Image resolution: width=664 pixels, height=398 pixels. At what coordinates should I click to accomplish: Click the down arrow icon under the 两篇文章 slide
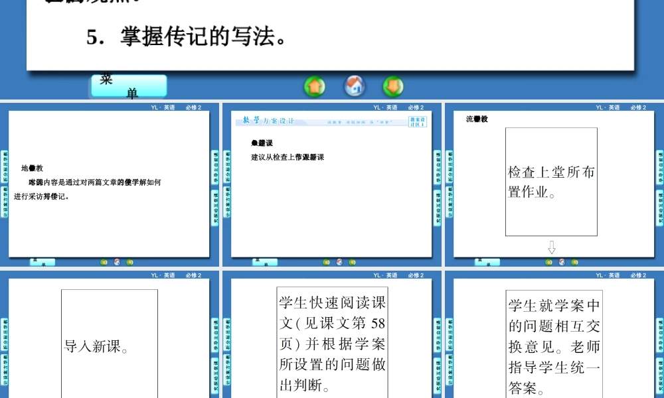pos(129,262)
